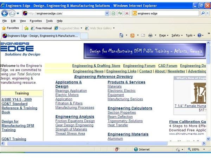Open the Edit menu

point(13,21)
